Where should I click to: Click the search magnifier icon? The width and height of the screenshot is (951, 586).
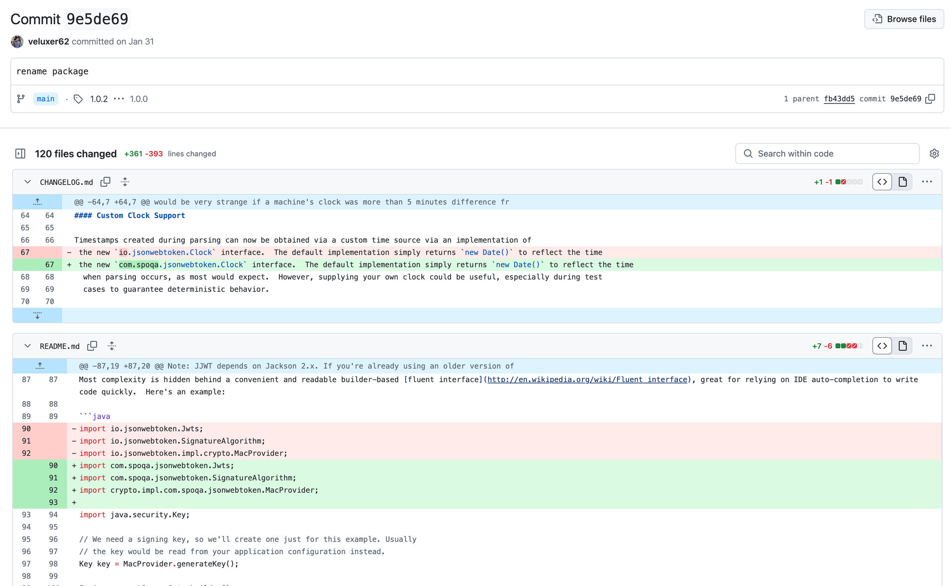[748, 154]
